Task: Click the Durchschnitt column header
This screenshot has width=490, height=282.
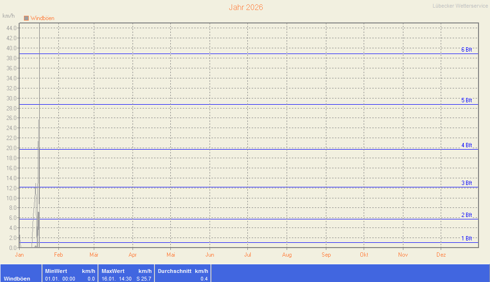Action: tap(175, 271)
